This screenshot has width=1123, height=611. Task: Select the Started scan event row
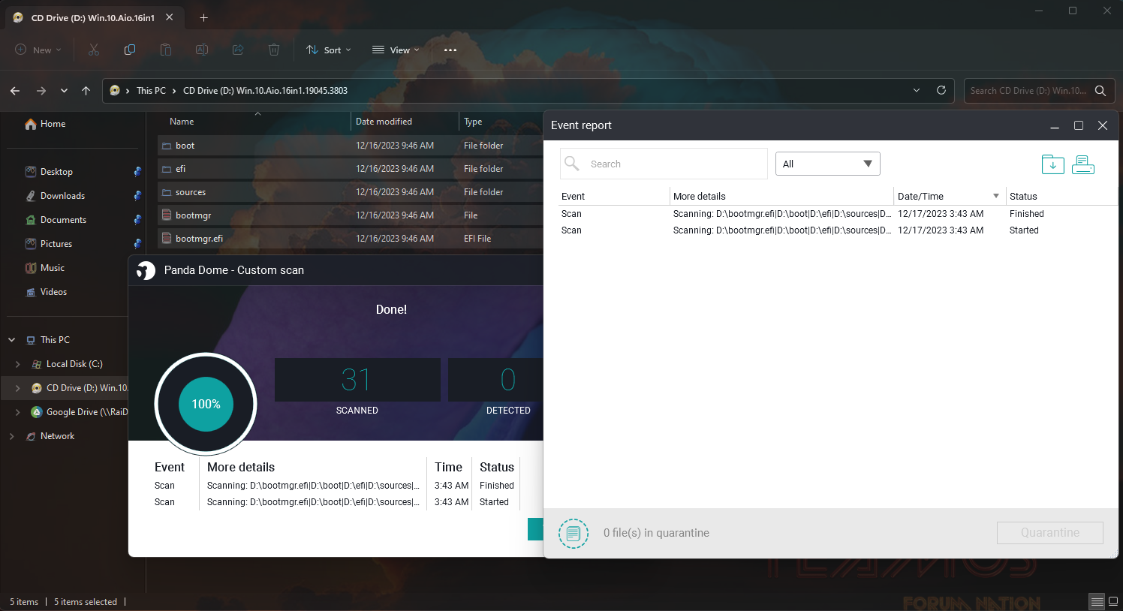(x=838, y=230)
